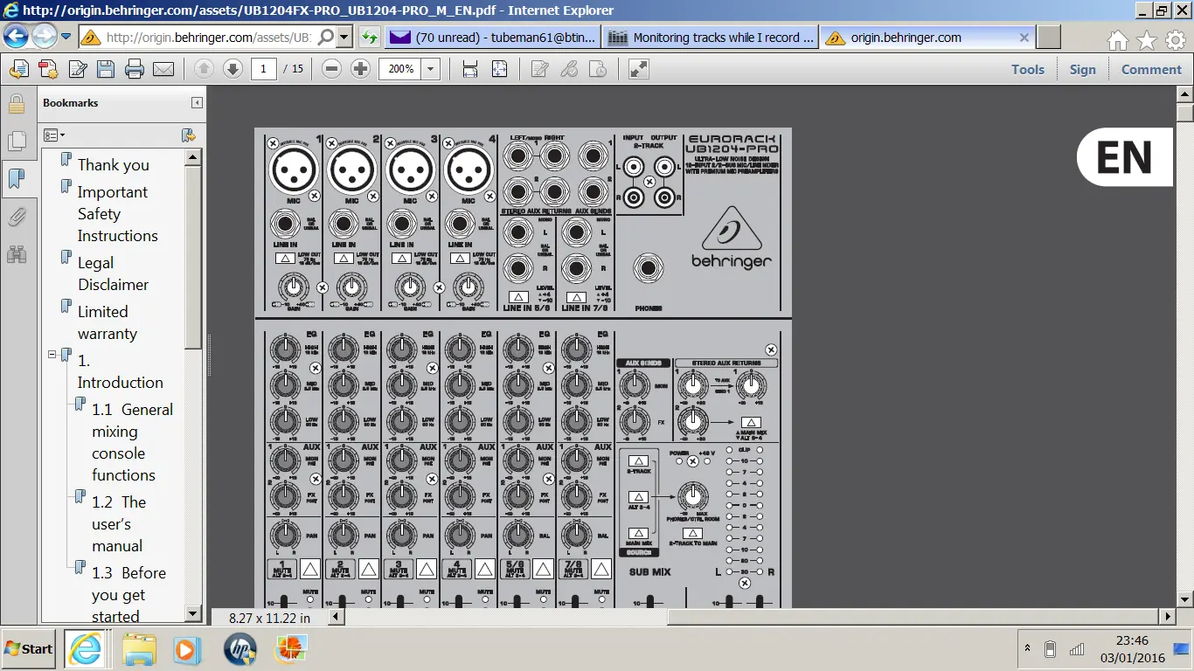The width and height of the screenshot is (1194, 671).
Task: Switch to read mode with expand arrows icon
Action: pyautogui.click(x=639, y=69)
